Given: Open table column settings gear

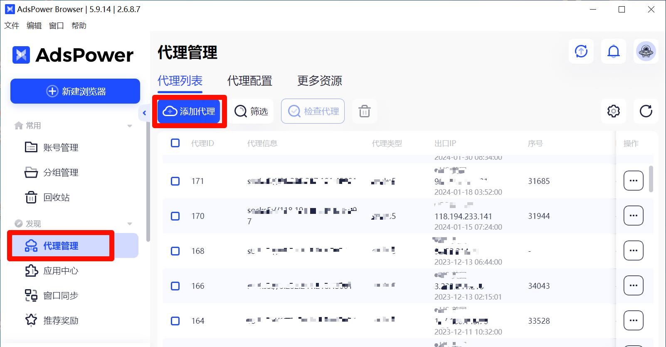Looking at the screenshot, I should (x=613, y=112).
